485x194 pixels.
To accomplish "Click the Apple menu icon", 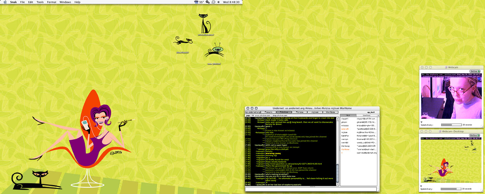I will [x=4, y=2].
